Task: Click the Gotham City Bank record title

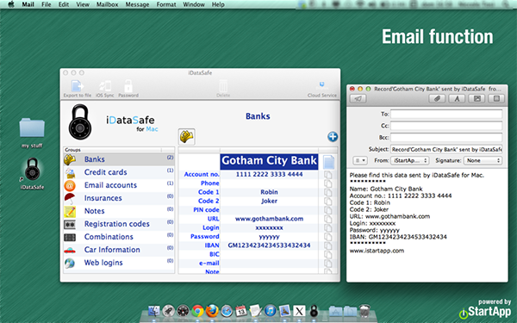Action: (269, 161)
